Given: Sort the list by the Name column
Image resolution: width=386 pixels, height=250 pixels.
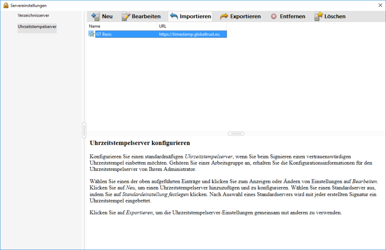Looking at the screenshot, I should [x=95, y=26].
